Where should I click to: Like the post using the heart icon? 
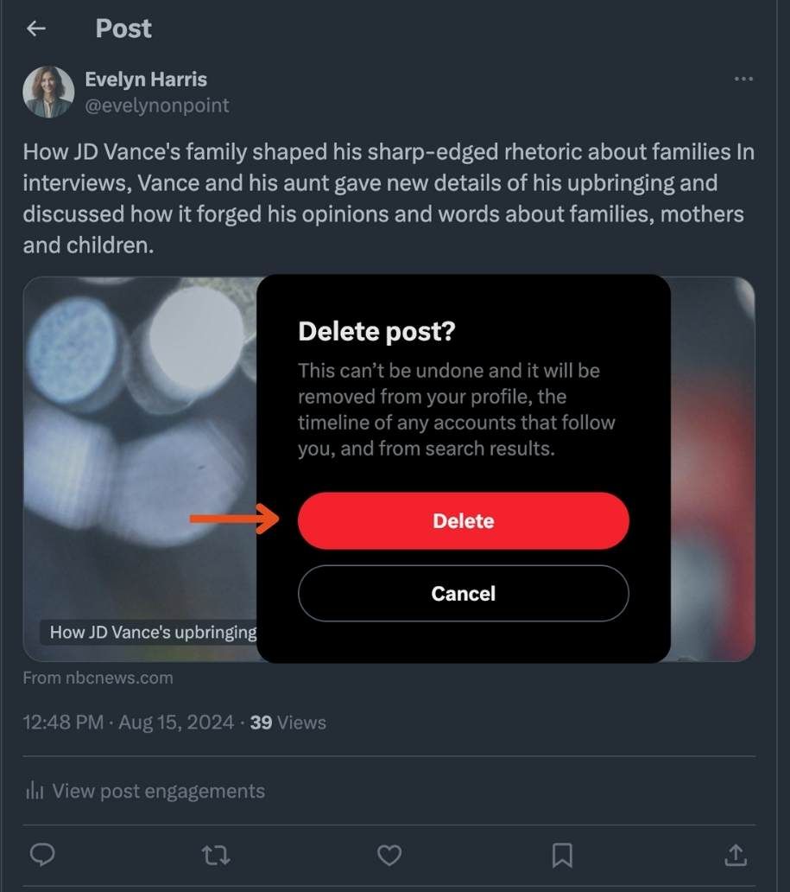pyautogui.click(x=389, y=855)
